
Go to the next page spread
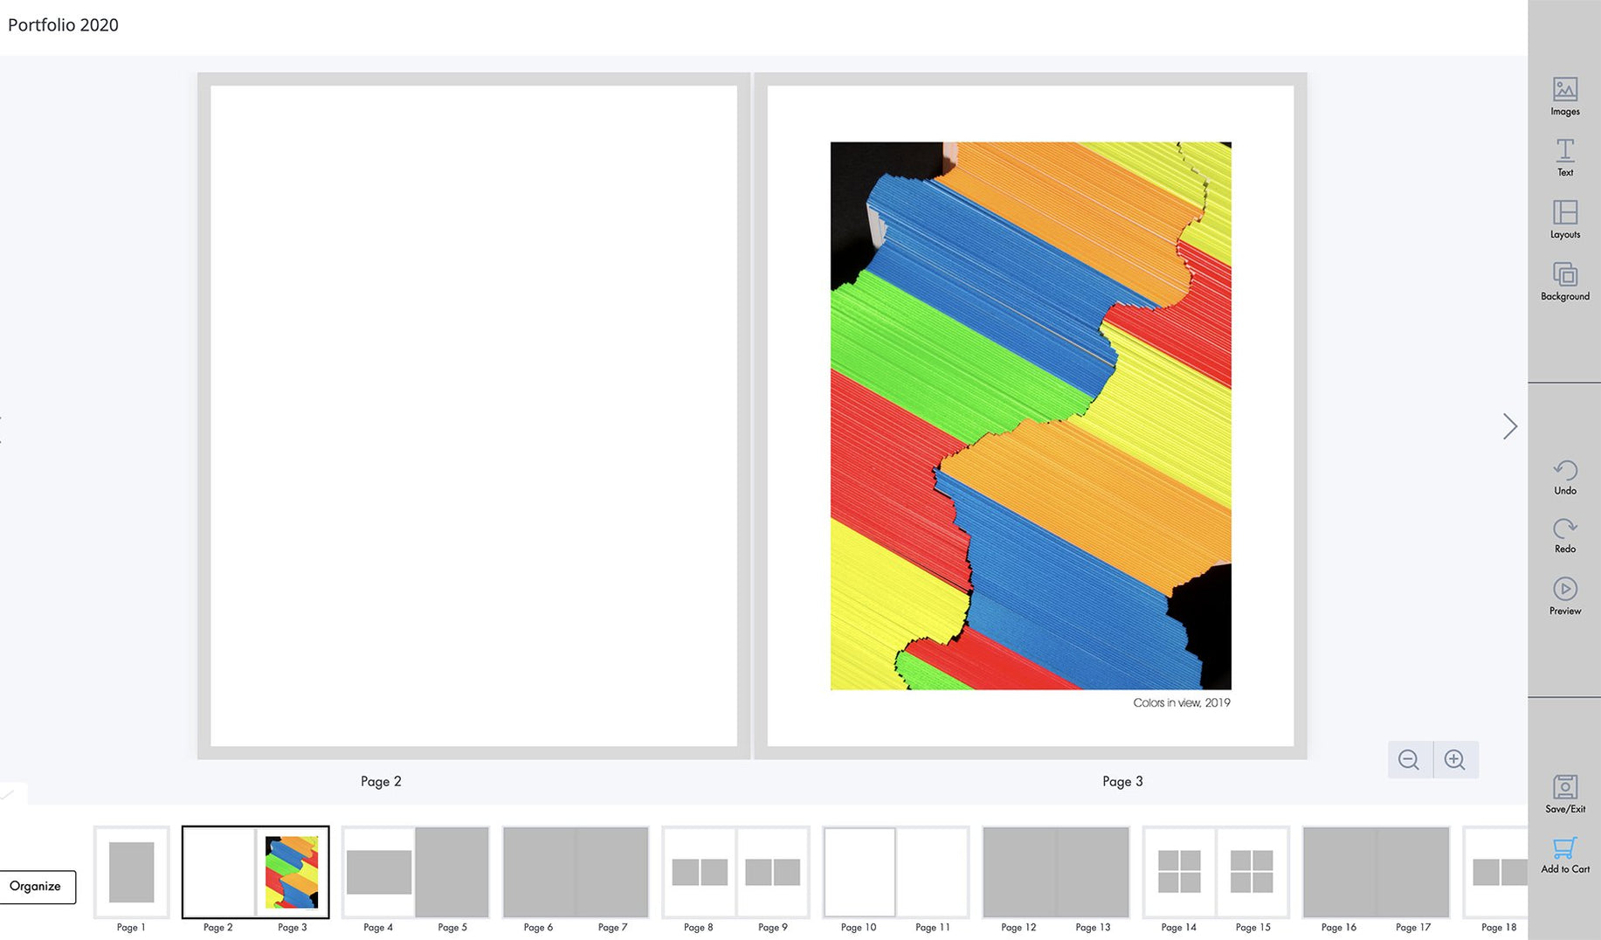point(1509,426)
